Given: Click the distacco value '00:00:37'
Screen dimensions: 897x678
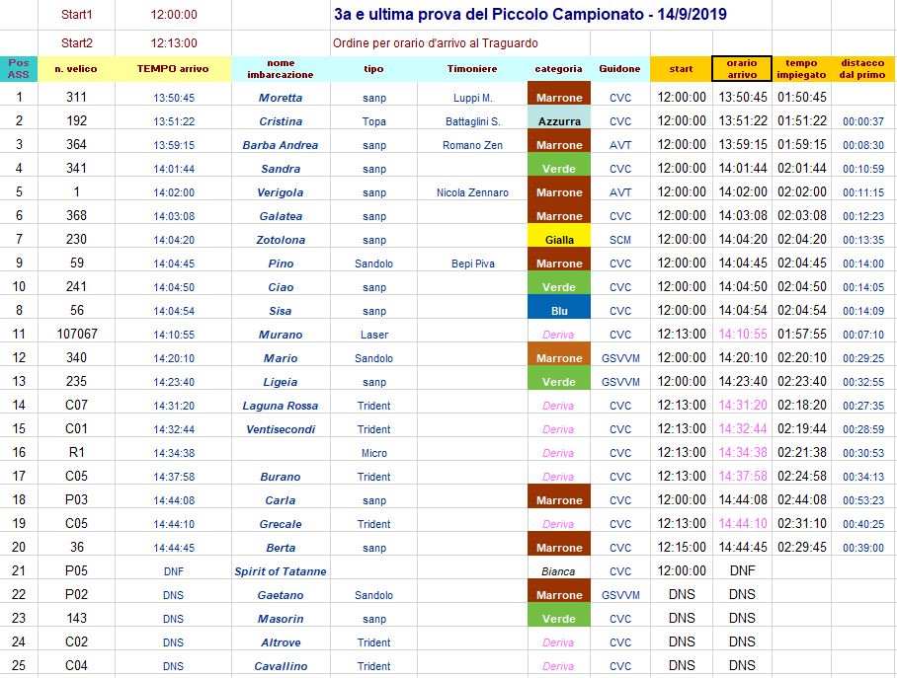Looking at the screenshot, I should click(863, 121).
